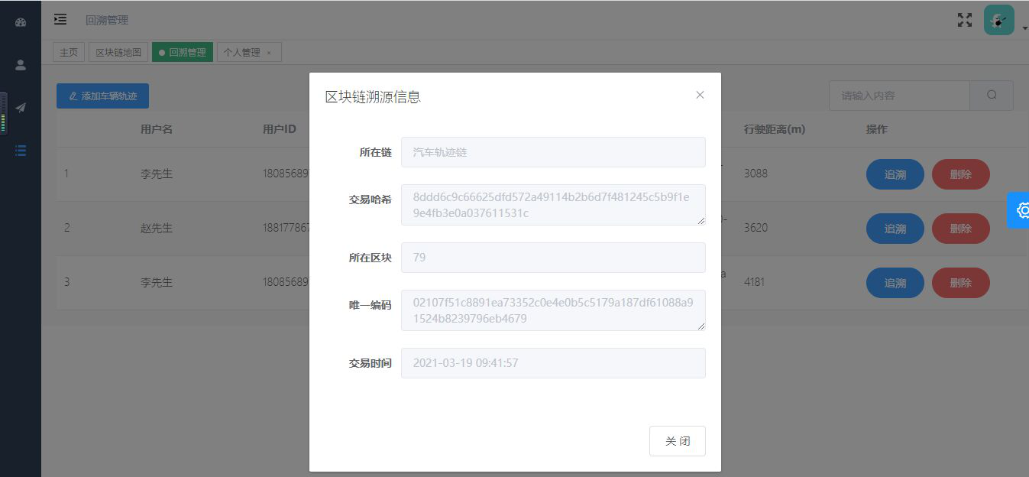Select the dashboard gauge icon in sidebar
This screenshot has height=477, width=1029.
pos(20,21)
